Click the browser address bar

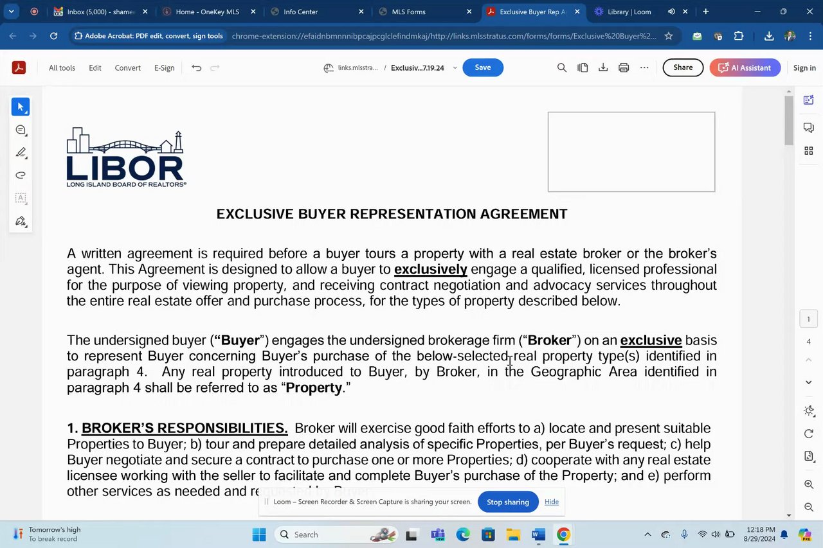pos(444,36)
